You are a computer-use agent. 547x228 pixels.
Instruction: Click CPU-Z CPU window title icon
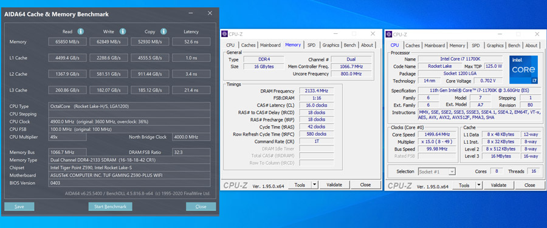click(x=390, y=34)
